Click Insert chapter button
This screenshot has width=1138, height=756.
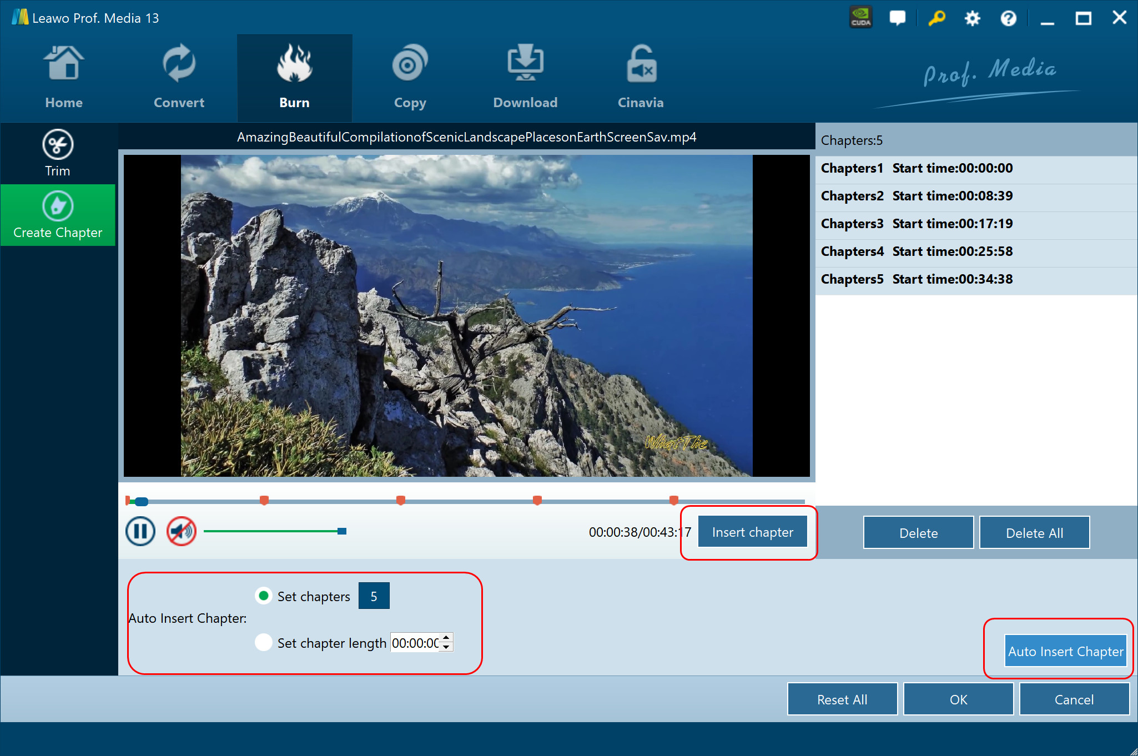click(752, 532)
